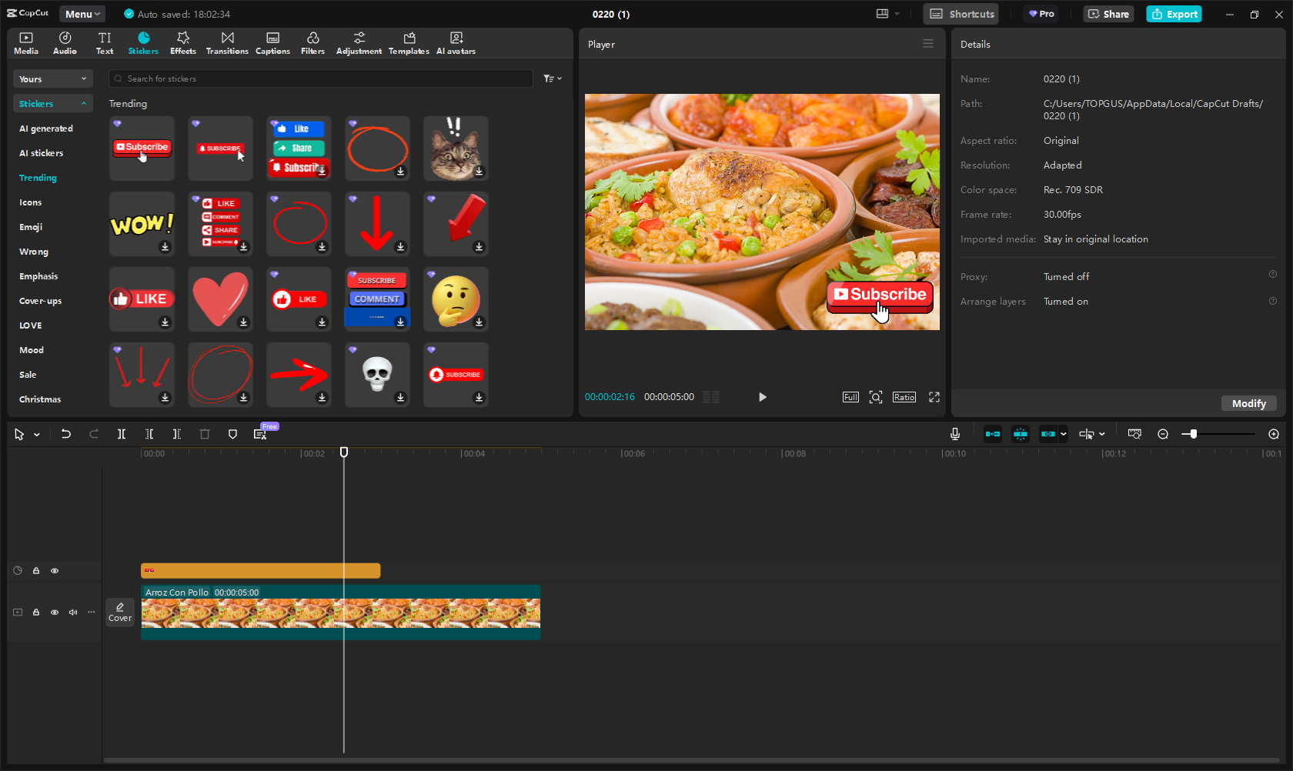The width and height of the screenshot is (1293, 771).
Task: Click the WOW! sticker thumbnail
Action: point(142,224)
